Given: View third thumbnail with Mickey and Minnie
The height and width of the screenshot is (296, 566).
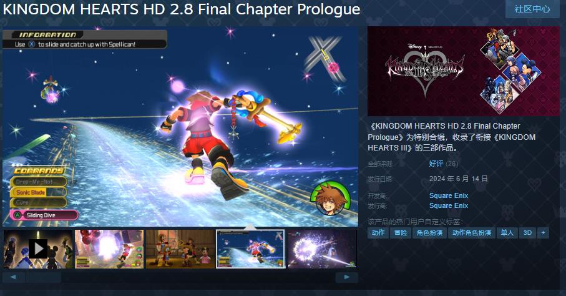Looking at the screenshot, I should [x=180, y=249].
